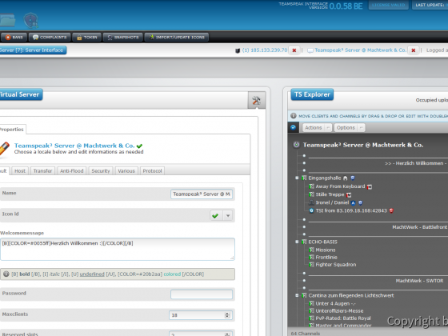Switch to the Host tab
This screenshot has height=336, width=448.
(20, 171)
